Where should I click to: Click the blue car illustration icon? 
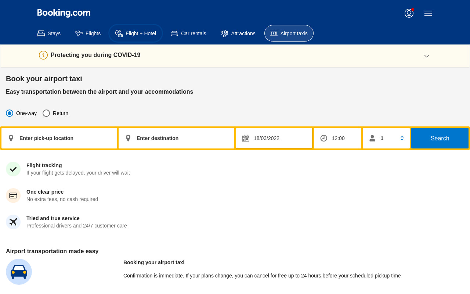[19, 272]
